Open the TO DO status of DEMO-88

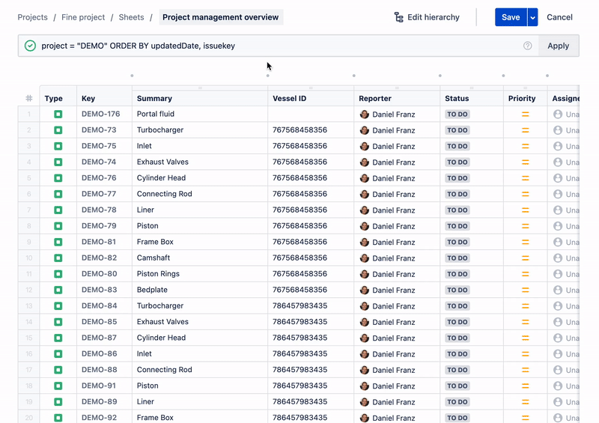(457, 370)
